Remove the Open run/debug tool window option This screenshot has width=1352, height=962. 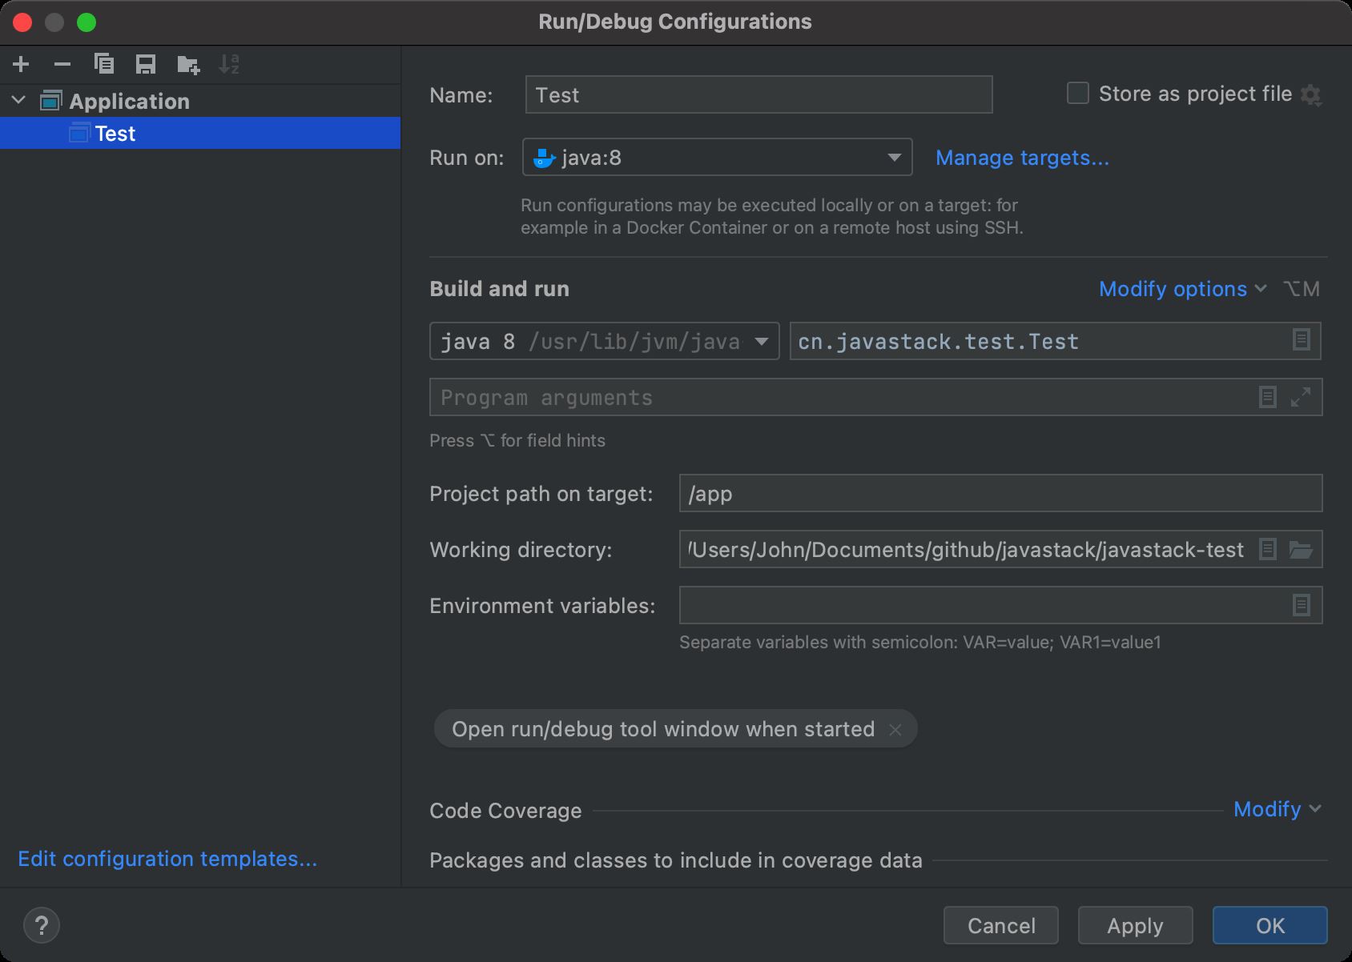895,730
